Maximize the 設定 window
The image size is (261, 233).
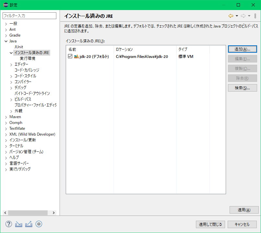[238, 5]
